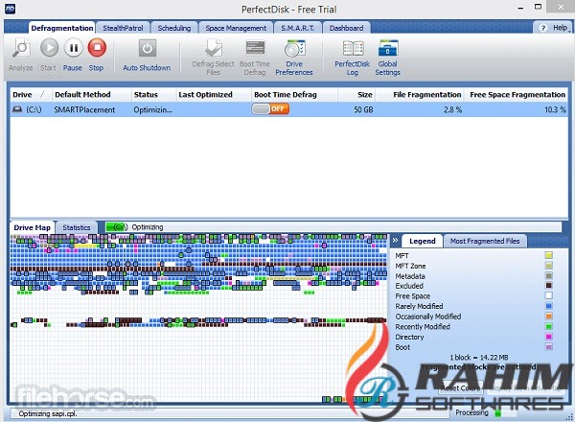Switch to the StealthPatrol tab
The height and width of the screenshot is (422, 575).
[123, 28]
